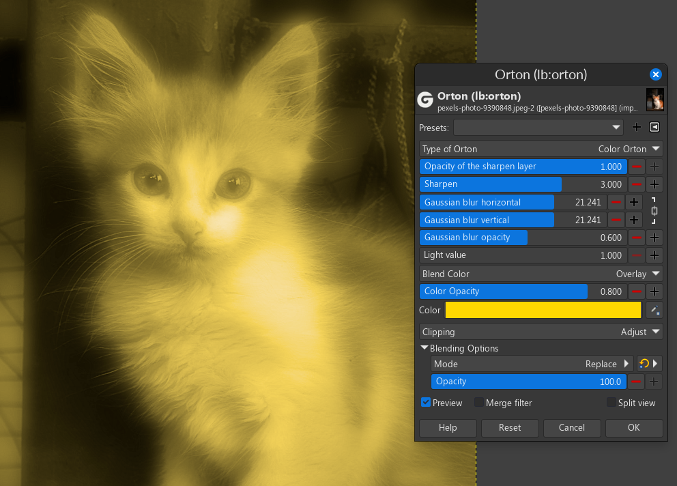Decrease the blending Opacity value
This screenshot has width=677, height=486.
pos(636,382)
